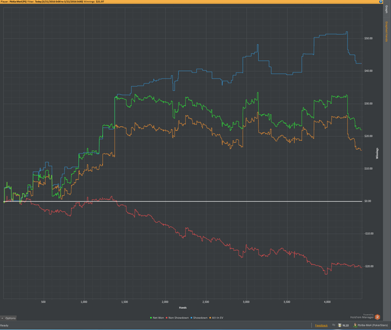Click the $0.00 axis value

[x=368, y=201]
